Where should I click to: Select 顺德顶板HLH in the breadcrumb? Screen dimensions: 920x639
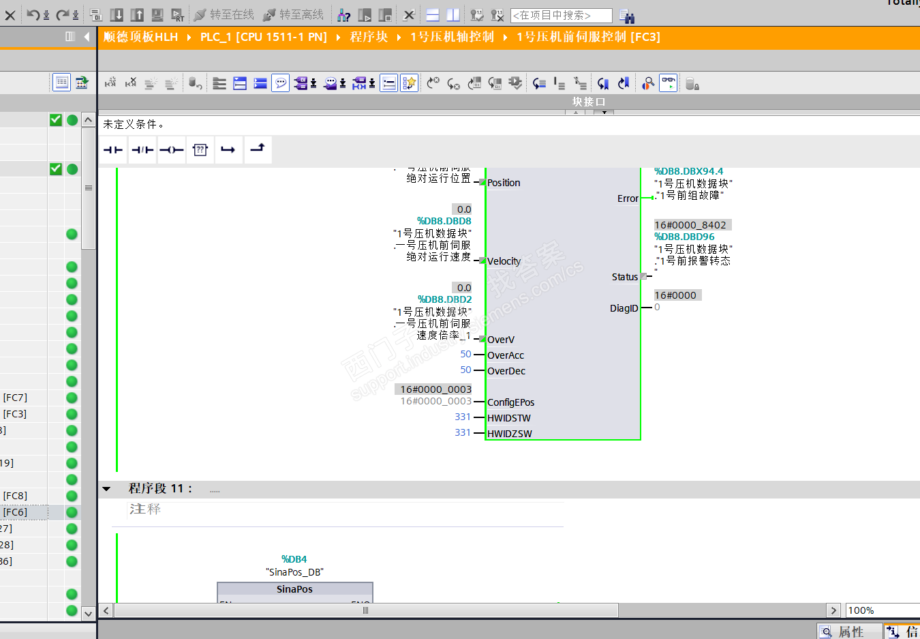(140, 37)
